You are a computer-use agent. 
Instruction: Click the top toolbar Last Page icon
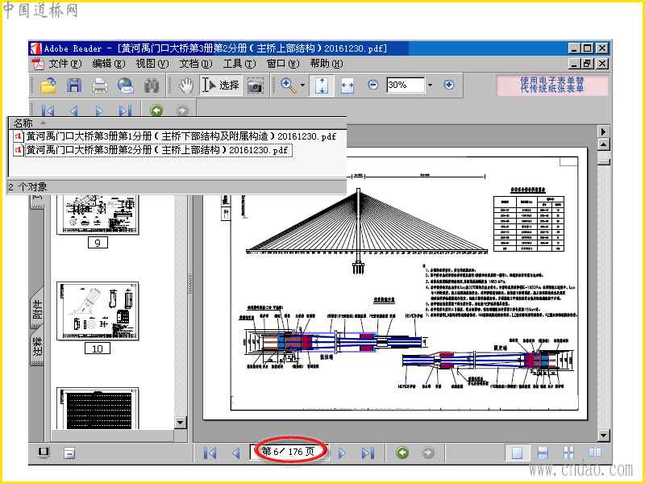pyautogui.click(x=125, y=111)
